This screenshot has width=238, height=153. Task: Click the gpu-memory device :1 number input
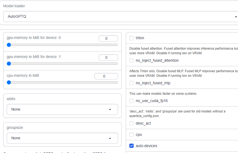tap(108, 57)
